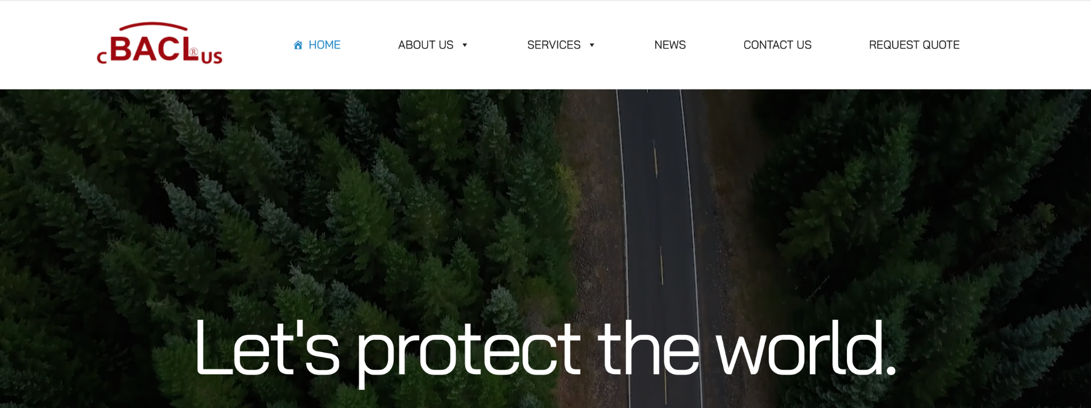The height and width of the screenshot is (408, 1091).
Task: Click the small red 'c' in the logo
Action: point(102,58)
